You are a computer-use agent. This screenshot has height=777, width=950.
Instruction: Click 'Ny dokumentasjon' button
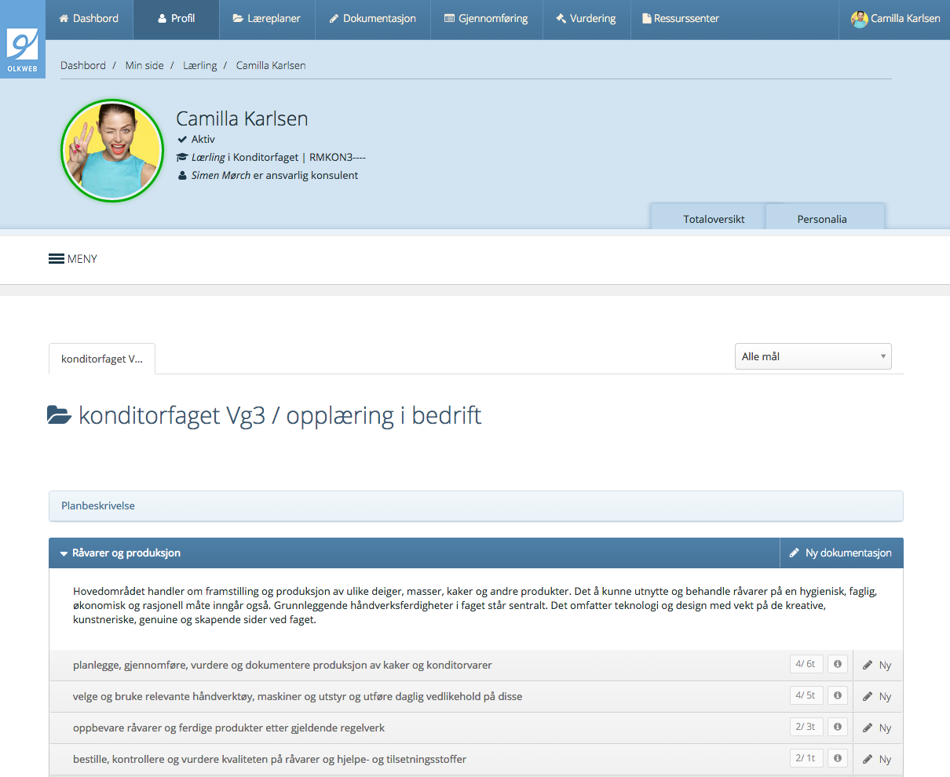[840, 553]
